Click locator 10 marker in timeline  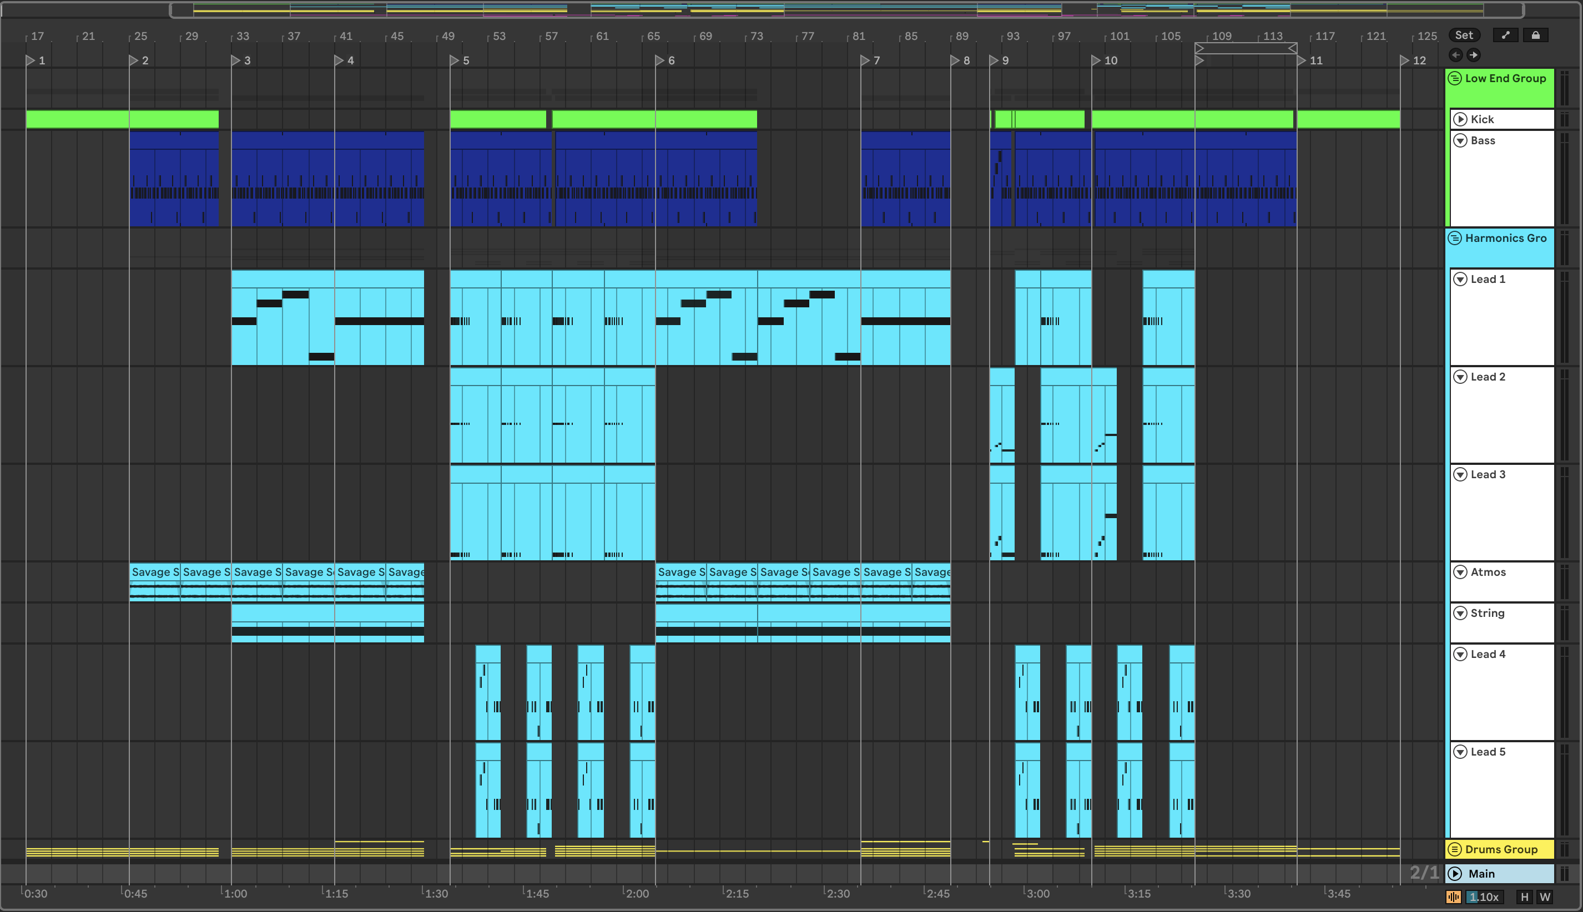click(x=1096, y=60)
